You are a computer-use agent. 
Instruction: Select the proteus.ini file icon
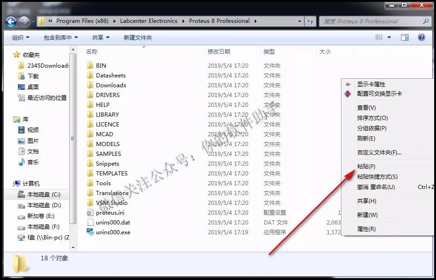(x=90, y=213)
